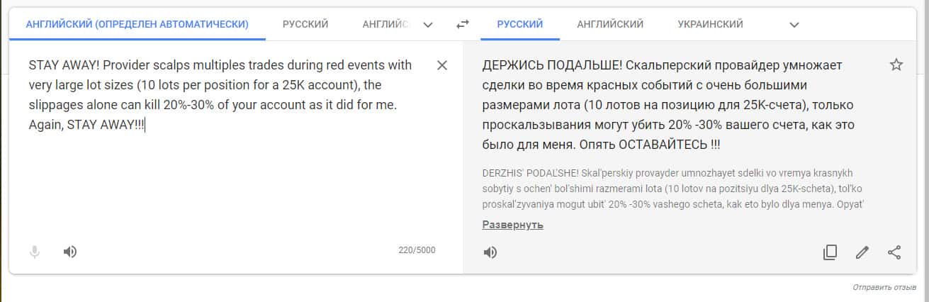Clear the source text with X
Viewport: 929px width, 302px height.
[x=442, y=65]
